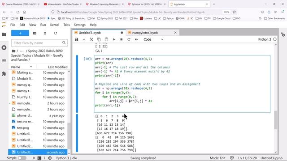The width and height of the screenshot is (287, 161).
Task: Open the Tabs menu
Action: pyautogui.click(x=66, y=25)
